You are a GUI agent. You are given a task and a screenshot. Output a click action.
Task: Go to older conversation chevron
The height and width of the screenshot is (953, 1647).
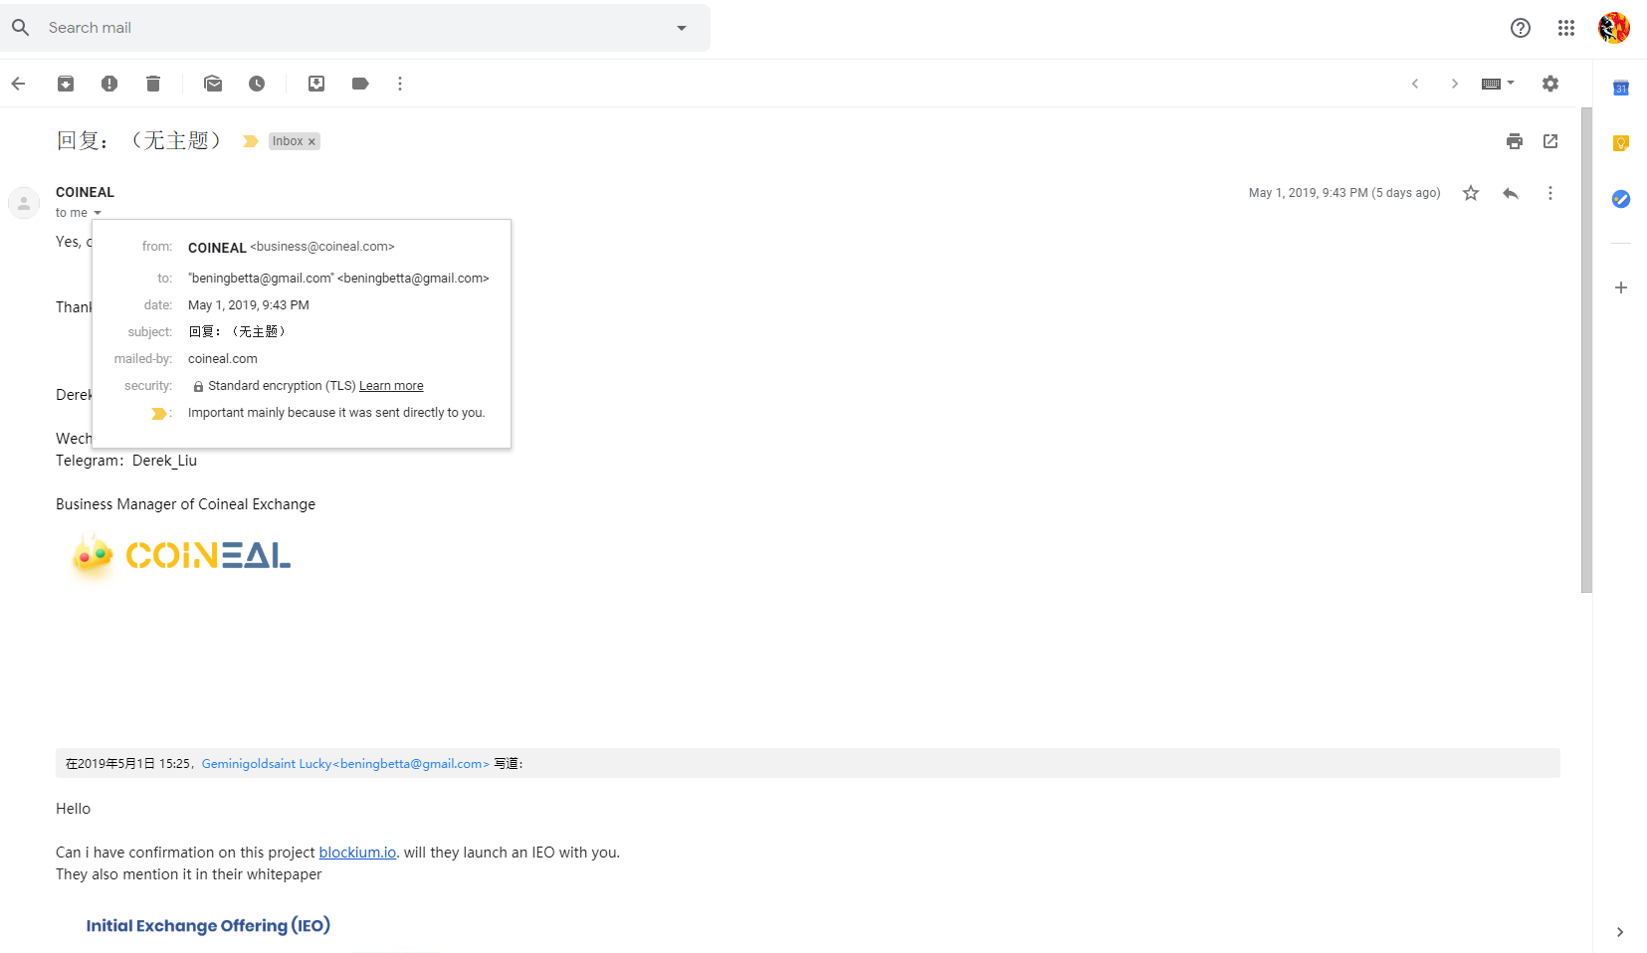1455,84
